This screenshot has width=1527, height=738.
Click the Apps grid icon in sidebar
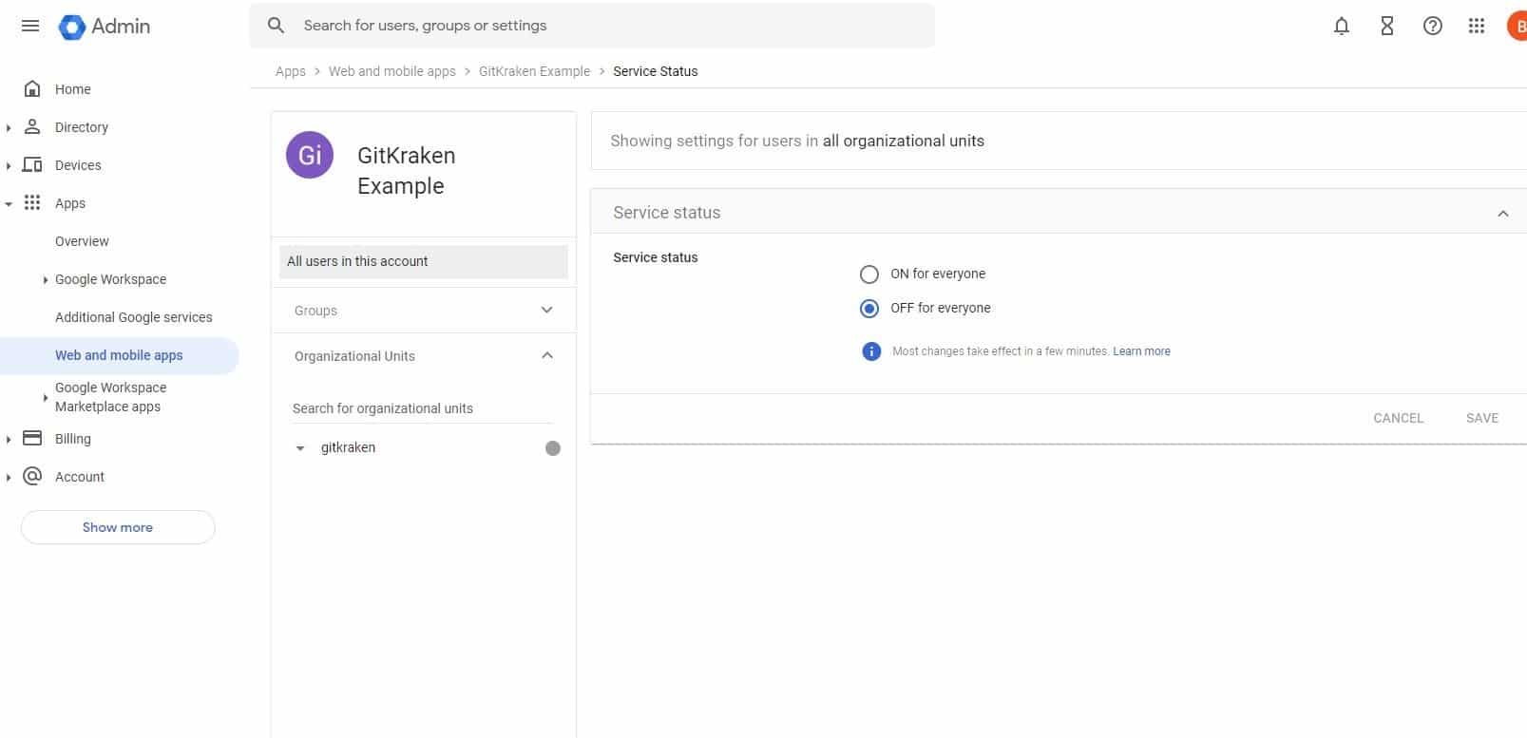click(32, 202)
